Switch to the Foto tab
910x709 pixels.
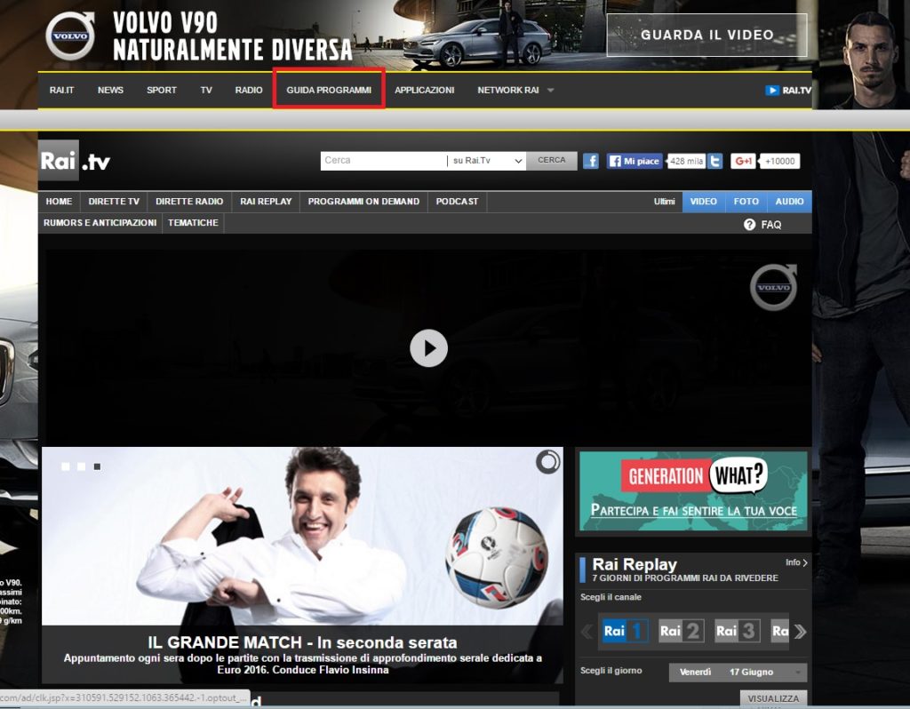(746, 202)
